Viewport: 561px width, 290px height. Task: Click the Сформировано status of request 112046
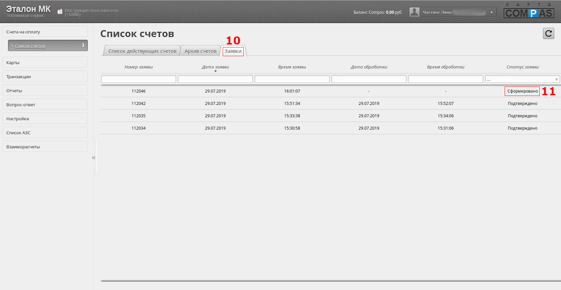pos(523,91)
